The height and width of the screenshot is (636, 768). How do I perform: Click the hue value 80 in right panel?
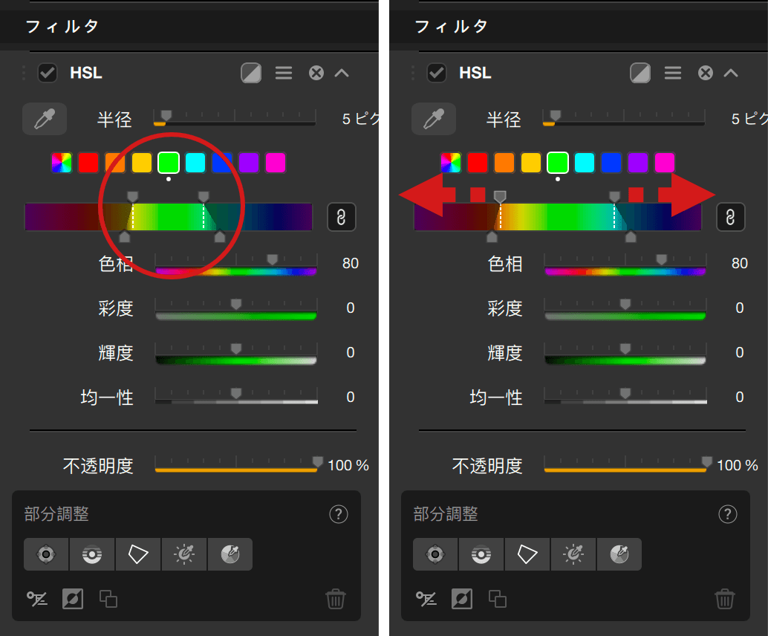click(x=740, y=263)
